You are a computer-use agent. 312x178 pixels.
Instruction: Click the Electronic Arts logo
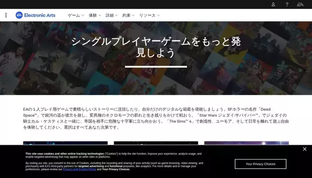coord(36,15)
